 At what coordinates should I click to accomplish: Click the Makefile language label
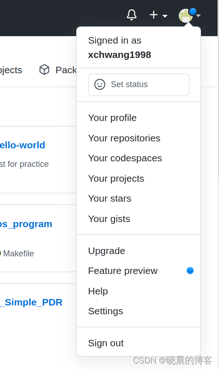pos(18,254)
